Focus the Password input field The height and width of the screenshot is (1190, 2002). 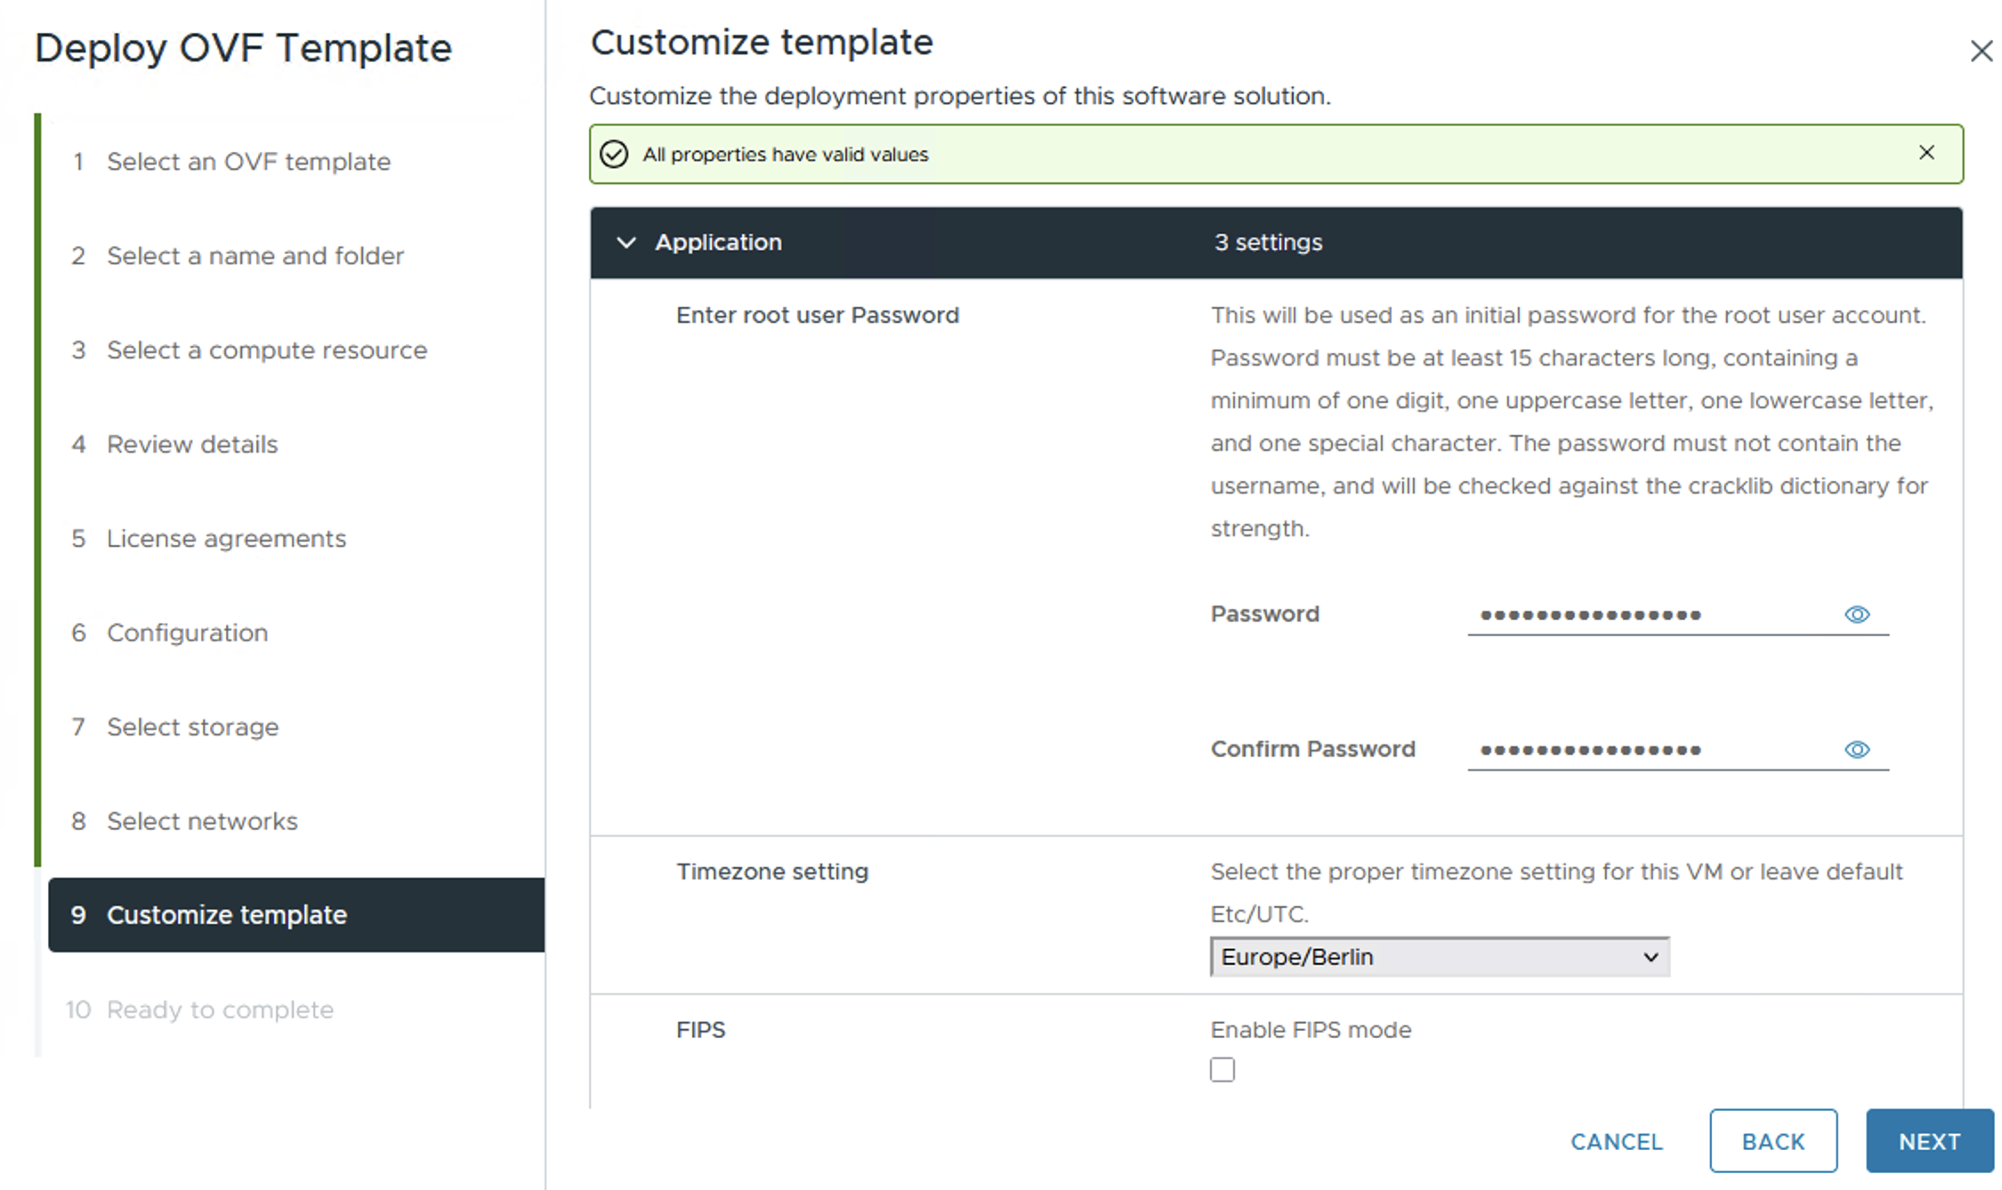pyautogui.click(x=1651, y=615)
